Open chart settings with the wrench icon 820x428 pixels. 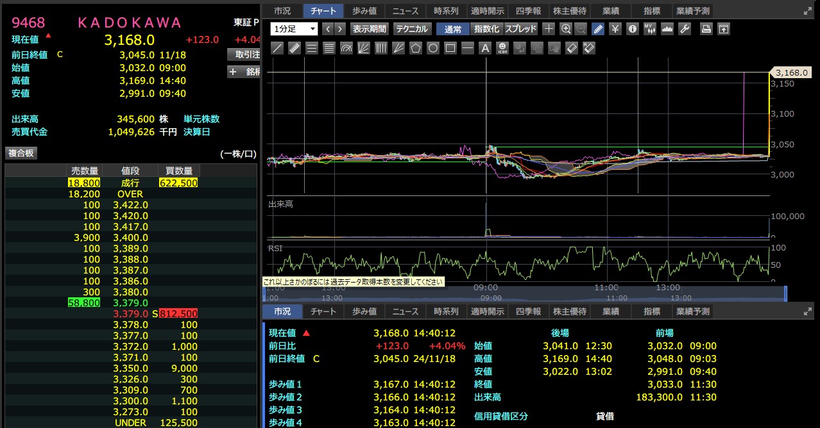[x=685, y=29]
